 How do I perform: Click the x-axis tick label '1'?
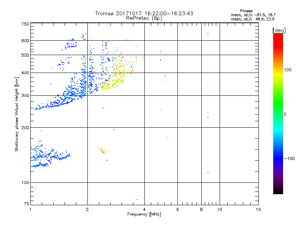30,209
